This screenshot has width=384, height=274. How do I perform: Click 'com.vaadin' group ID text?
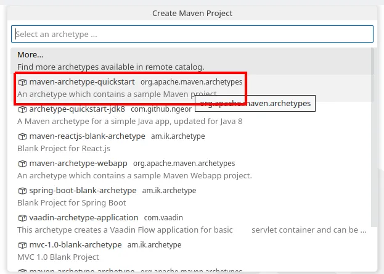coord(163,218)
